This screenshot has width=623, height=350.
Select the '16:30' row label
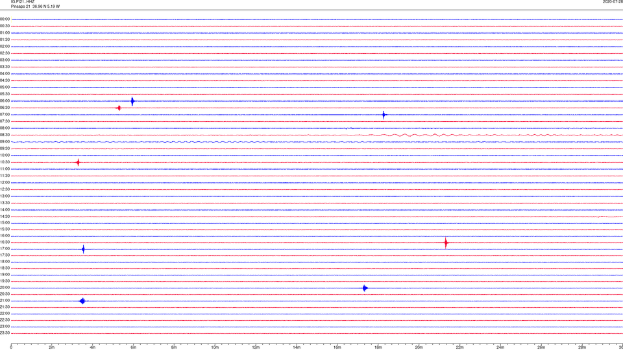5,242
